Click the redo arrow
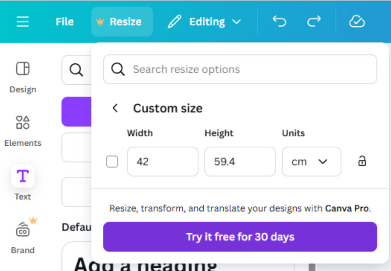This screenshot has width=391, height=271. coord(314,21)
